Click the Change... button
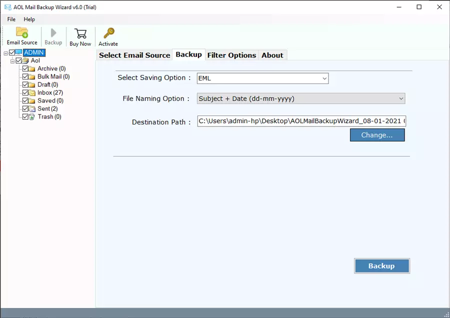Screen dimensions: 450x318 click(377, 135)
